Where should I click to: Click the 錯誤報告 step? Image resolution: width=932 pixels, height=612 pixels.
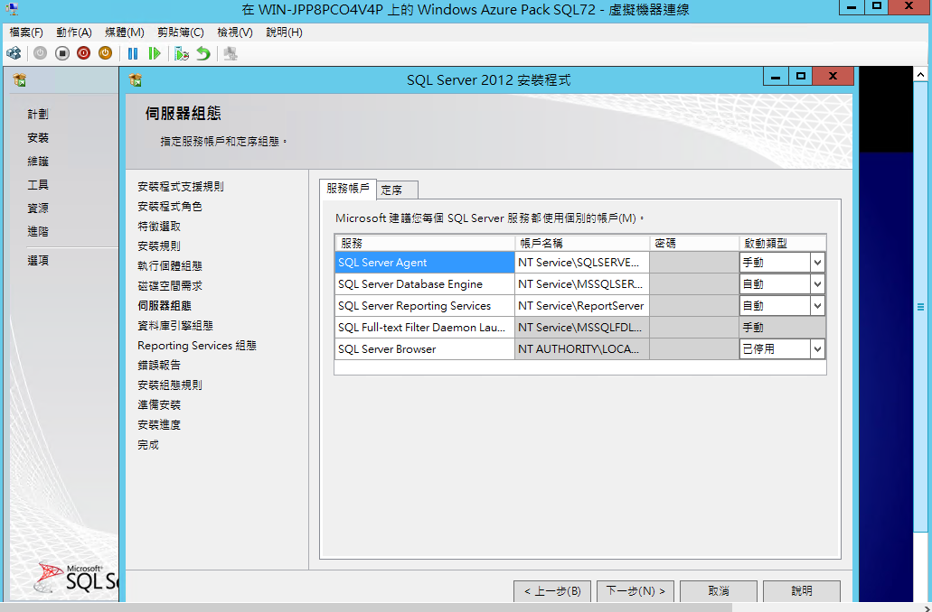pos(159,365)
